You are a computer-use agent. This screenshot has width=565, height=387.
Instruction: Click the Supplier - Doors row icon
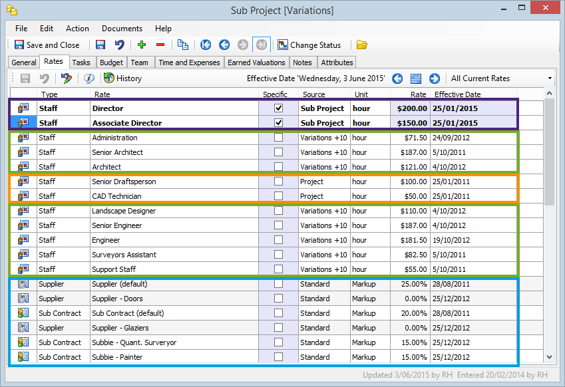23,299
